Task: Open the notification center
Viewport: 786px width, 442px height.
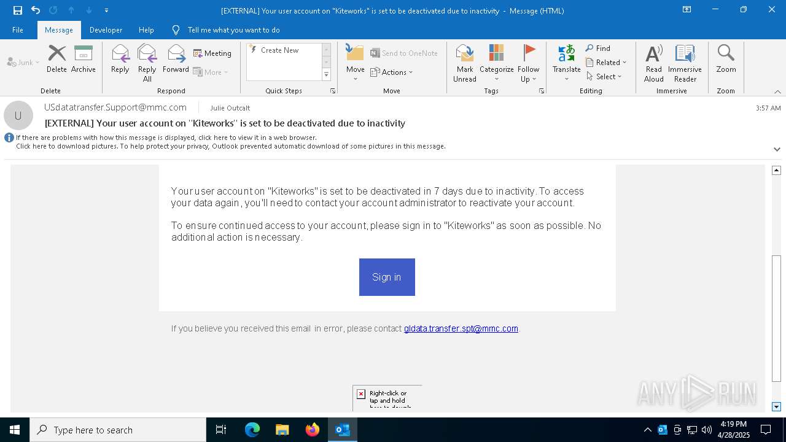Action: point(766,430)
